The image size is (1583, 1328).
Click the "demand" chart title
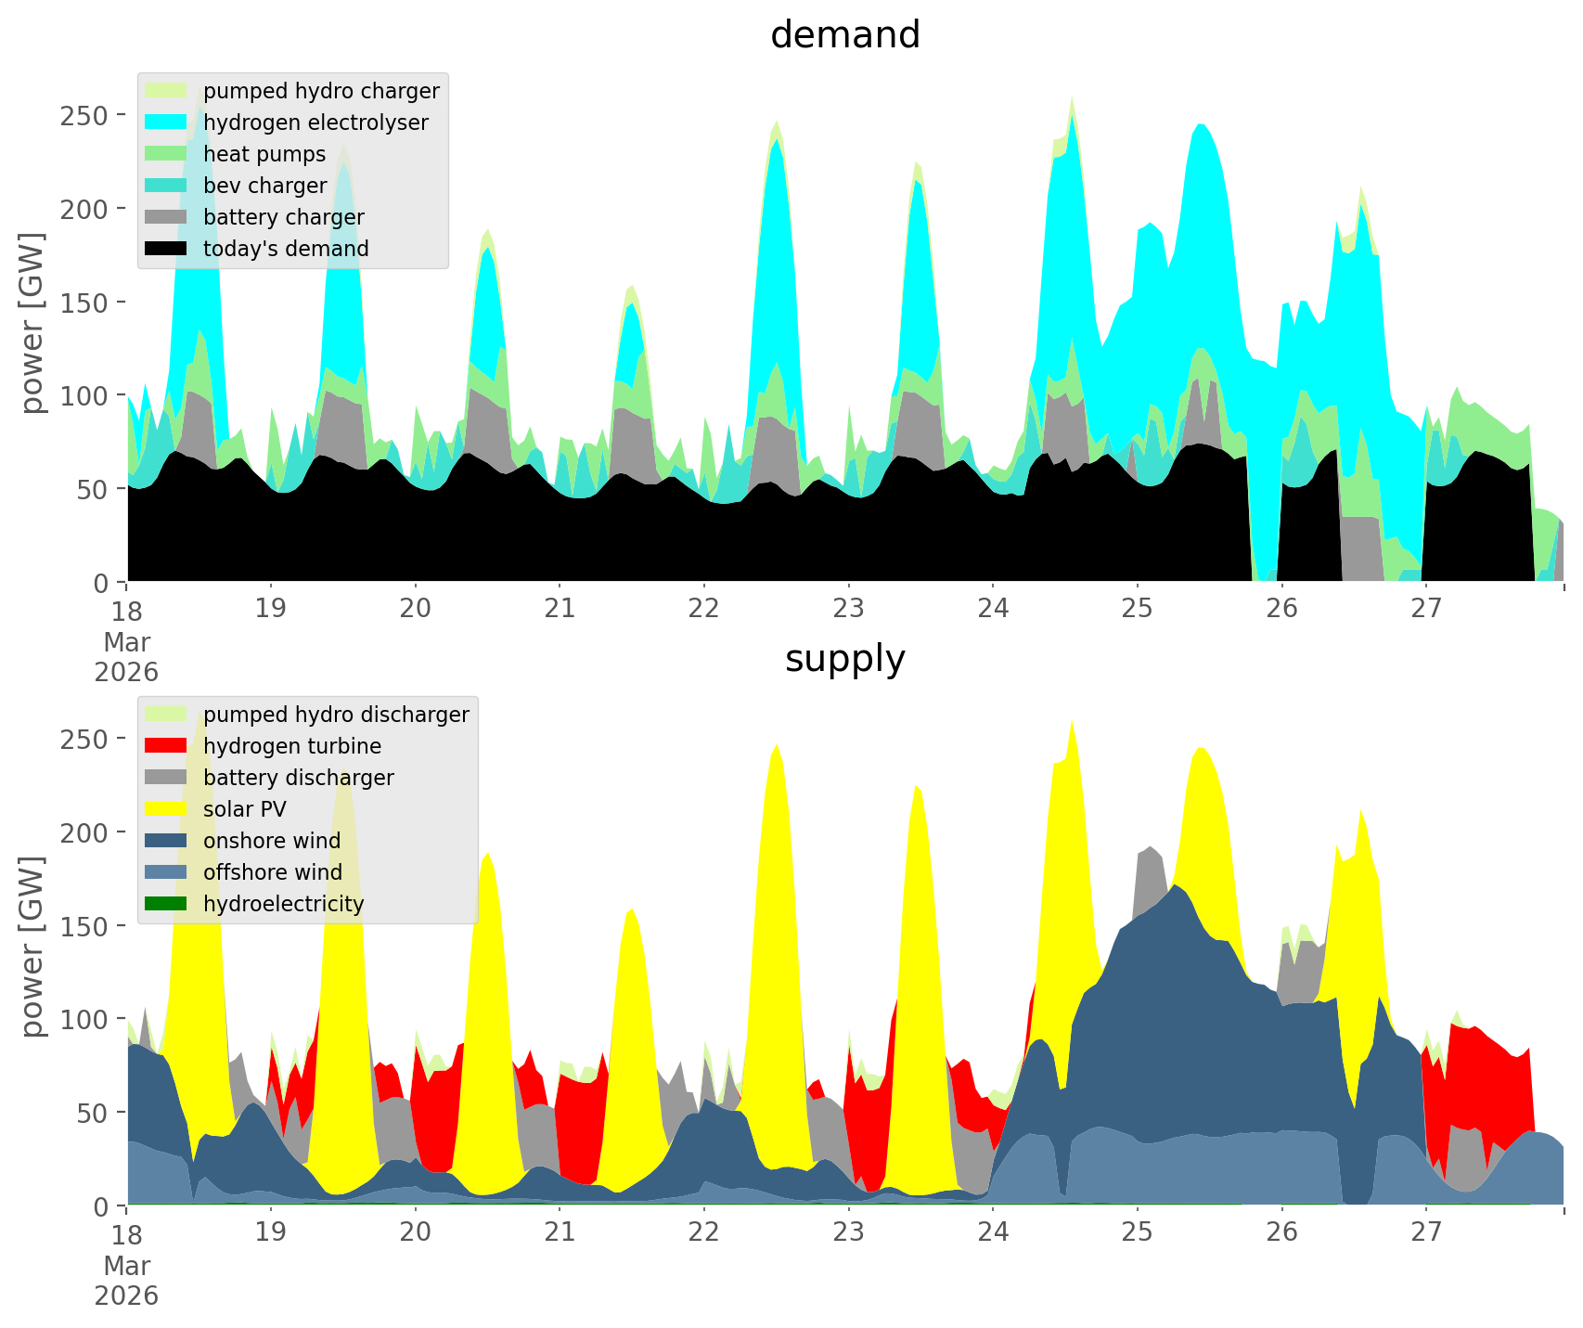[x=844, y=35]
